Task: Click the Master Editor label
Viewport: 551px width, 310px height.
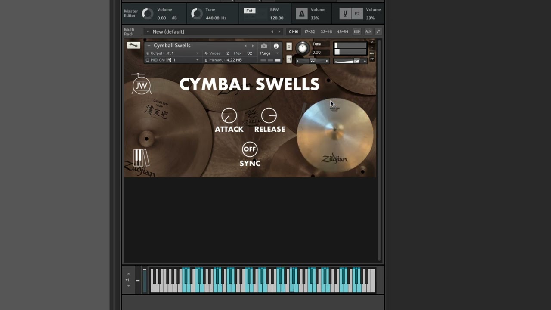Action: pyautogui.click(x=131, y=13)
